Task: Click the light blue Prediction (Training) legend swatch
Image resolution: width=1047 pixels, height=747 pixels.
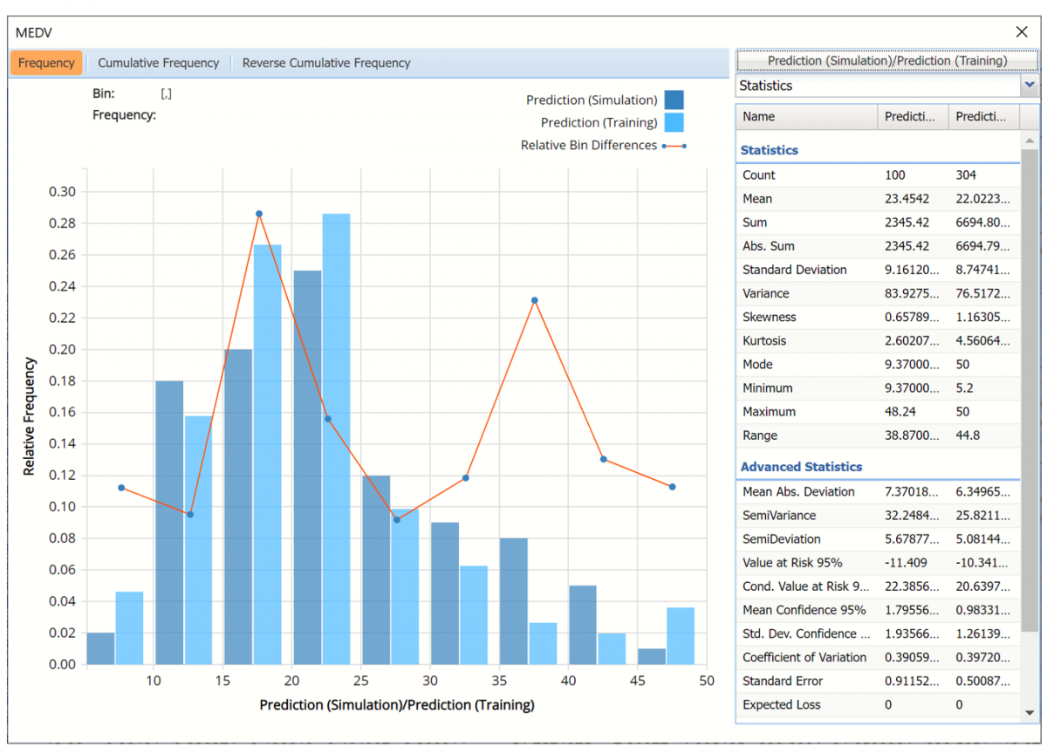Action: (x=674, y=123)
